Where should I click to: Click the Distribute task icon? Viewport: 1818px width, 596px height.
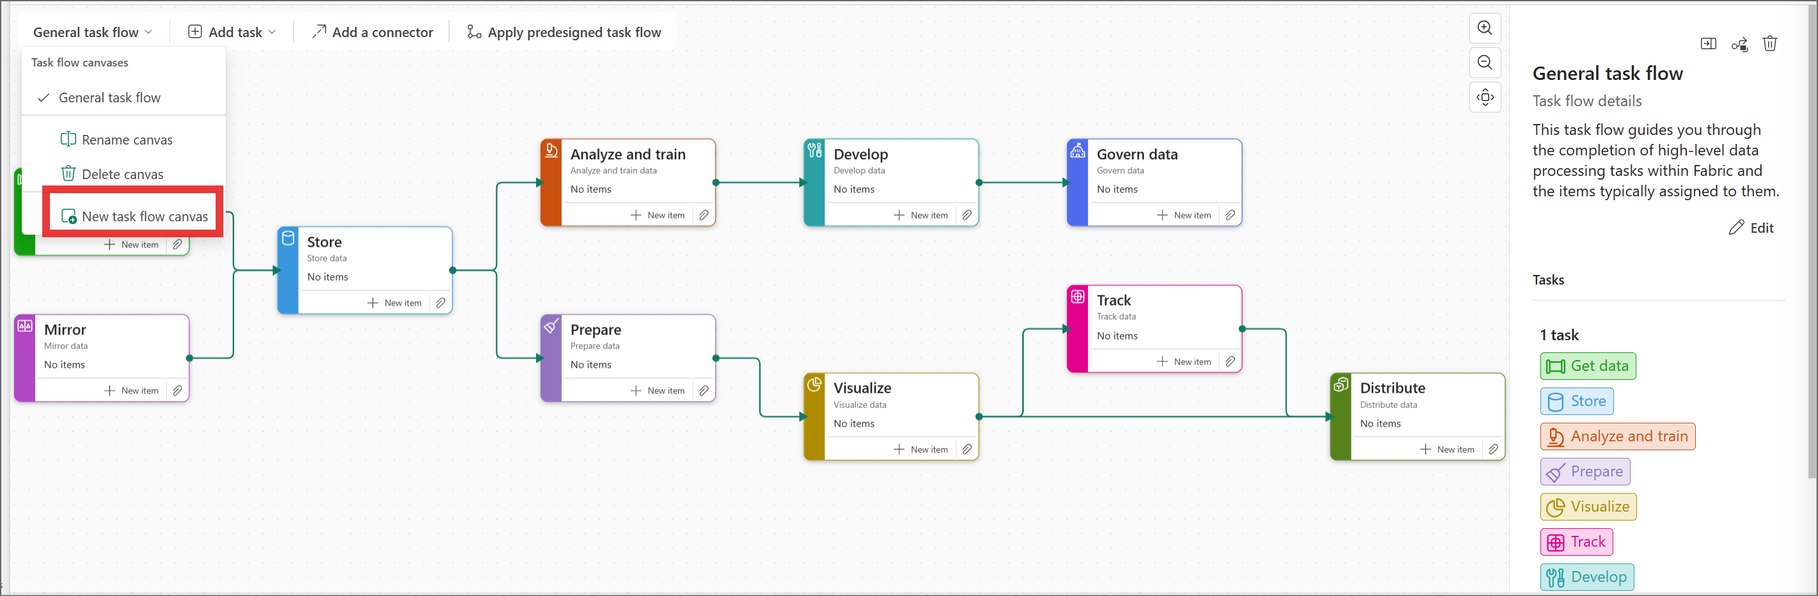[1341, 384]
